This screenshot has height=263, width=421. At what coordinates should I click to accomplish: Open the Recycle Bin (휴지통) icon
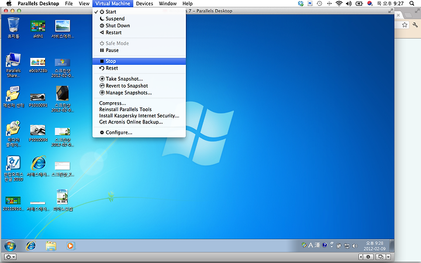(x=13, y=27)
